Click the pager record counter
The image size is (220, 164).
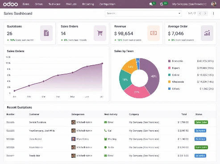pos(192,13)
